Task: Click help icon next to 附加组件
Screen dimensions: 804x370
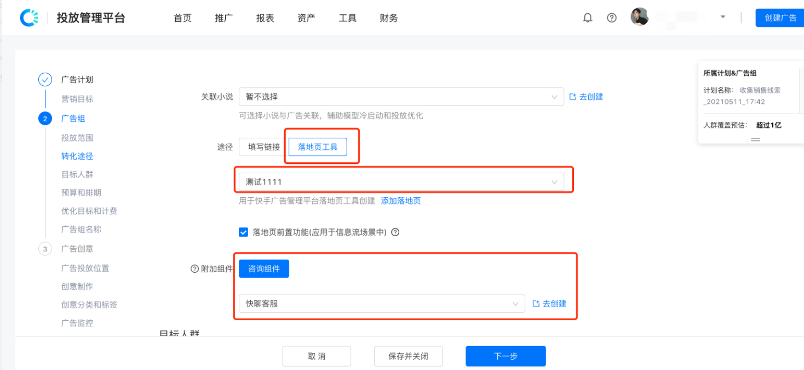Action: click(x=194, y=269)
